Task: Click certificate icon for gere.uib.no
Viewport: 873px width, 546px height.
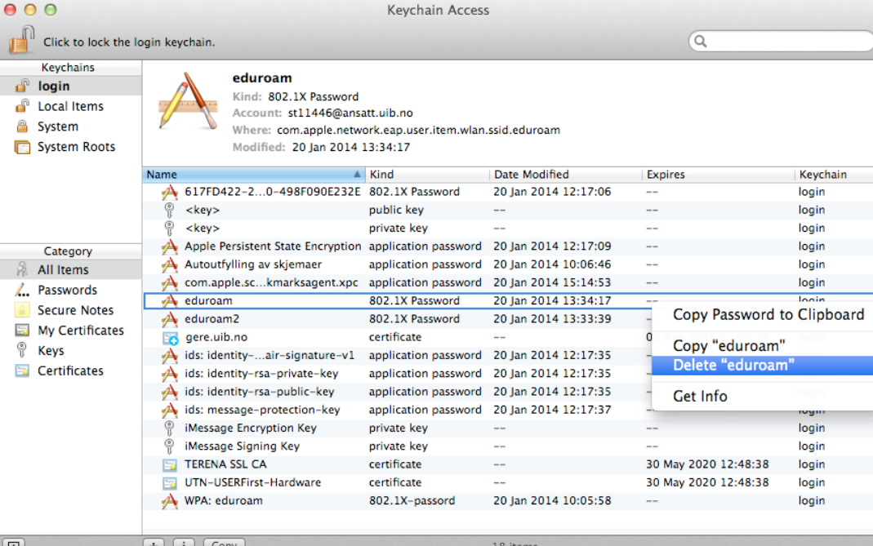Action: pyautogui.click(x=171, y=337)
